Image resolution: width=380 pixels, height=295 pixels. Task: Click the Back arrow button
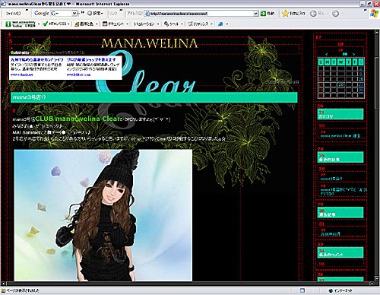(x=313, y=14)
